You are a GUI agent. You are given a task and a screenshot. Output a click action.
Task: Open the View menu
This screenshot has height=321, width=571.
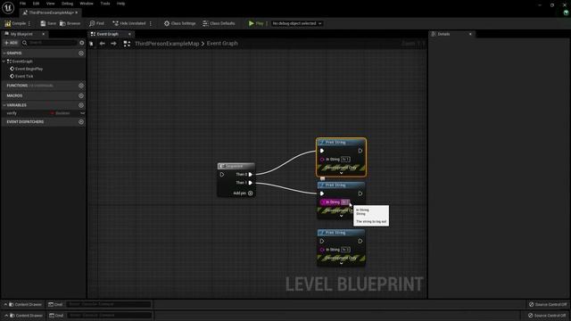50,4
